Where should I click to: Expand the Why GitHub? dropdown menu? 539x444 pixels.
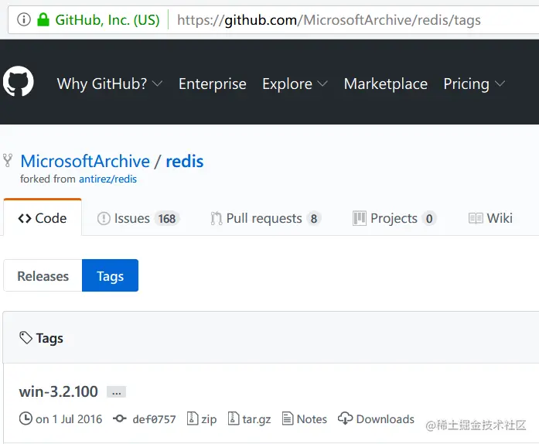110,84
